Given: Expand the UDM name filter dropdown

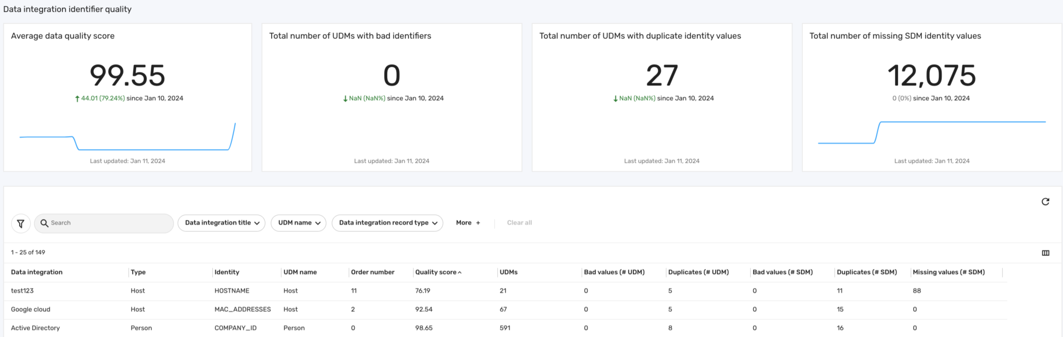Looking at the screenshot, I should [299, 223].
